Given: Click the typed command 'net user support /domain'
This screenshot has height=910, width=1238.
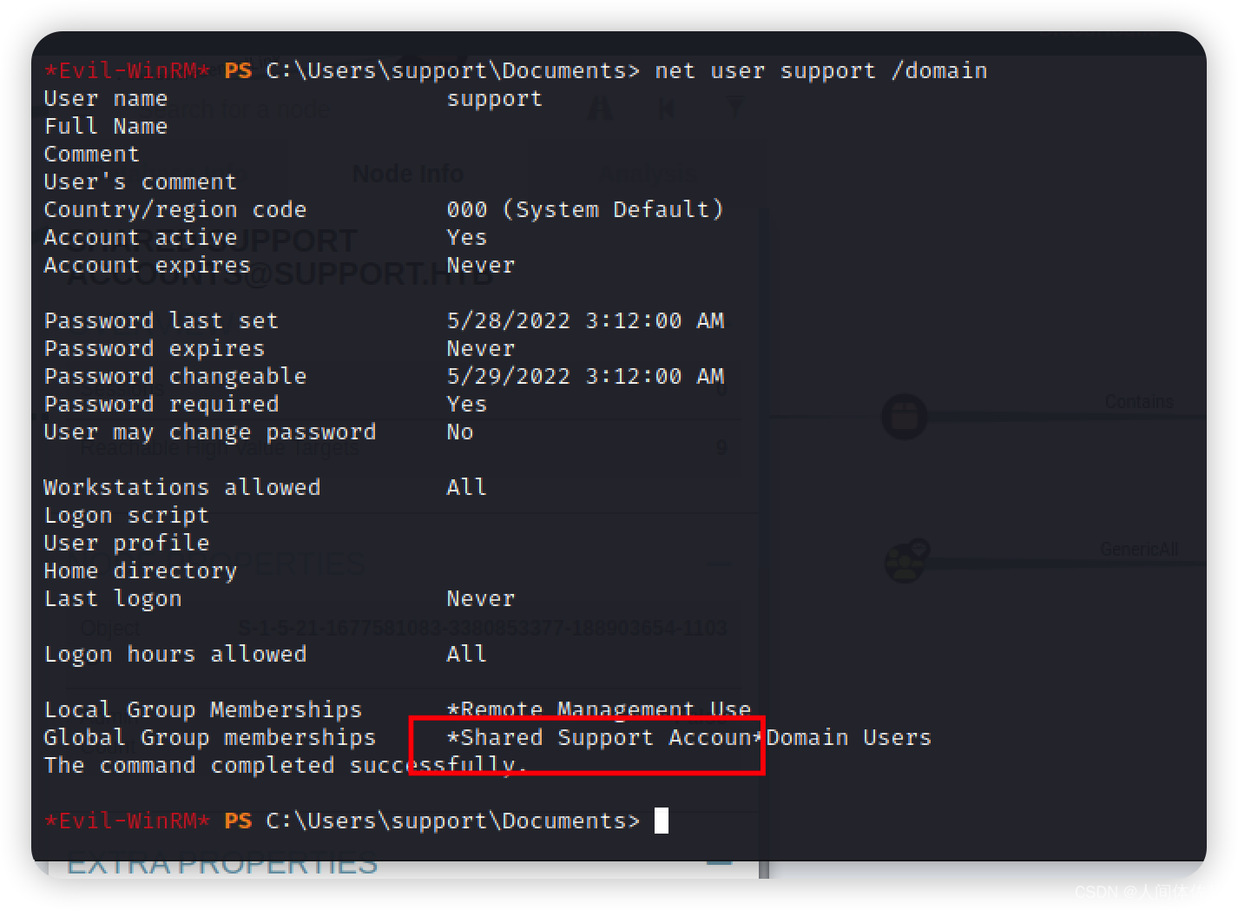Looking at the screenshot, I should tap(820, 70).
